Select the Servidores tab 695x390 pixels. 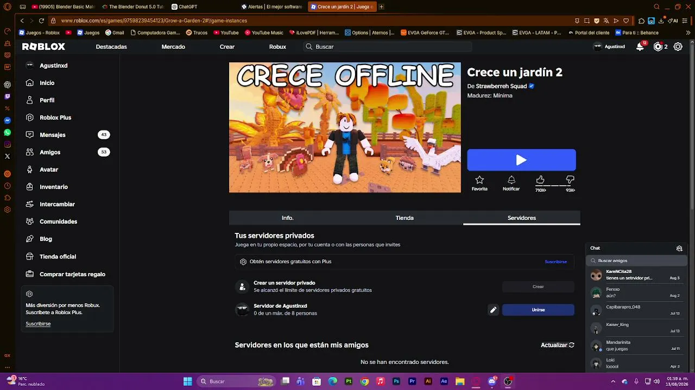coord(522,218)
